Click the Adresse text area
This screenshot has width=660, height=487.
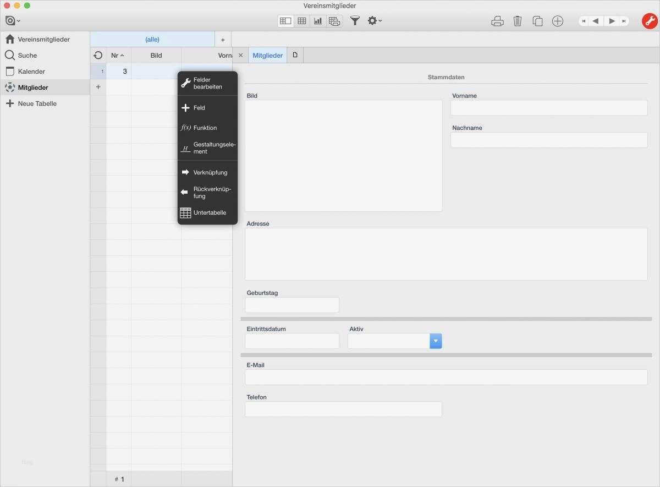coord(446,254)
